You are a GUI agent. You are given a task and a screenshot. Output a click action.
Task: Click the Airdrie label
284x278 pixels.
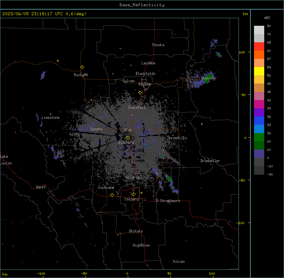[133, 177]
